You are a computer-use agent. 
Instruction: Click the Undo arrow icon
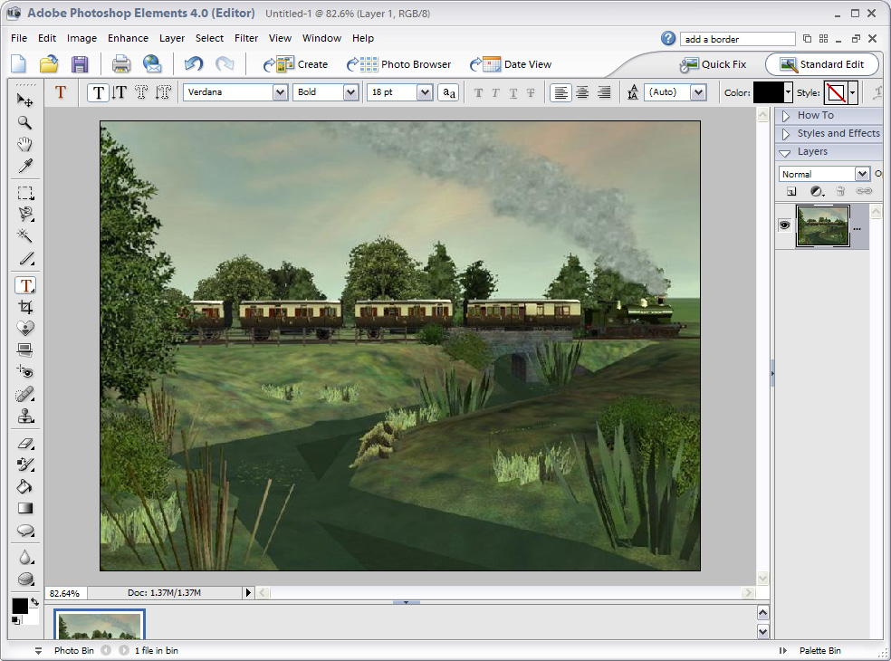coord(194,63)
